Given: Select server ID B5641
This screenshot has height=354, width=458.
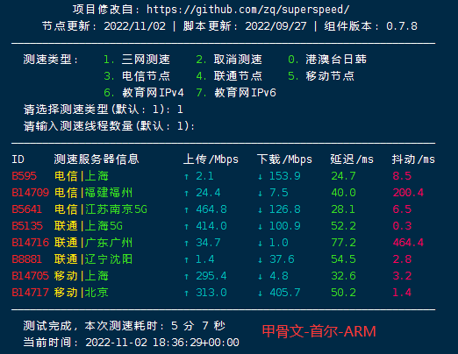Looking at the screenshot, I should [x=27, y=209].
